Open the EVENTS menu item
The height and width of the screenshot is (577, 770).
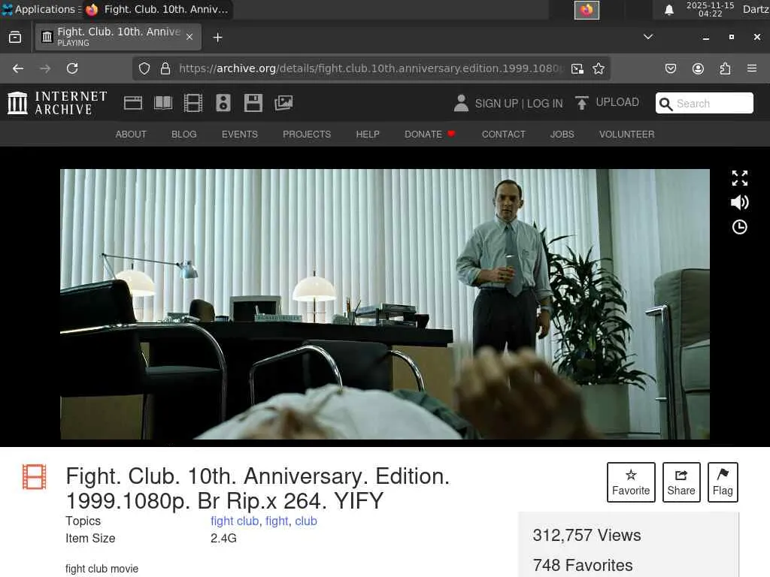pos(240,134)
